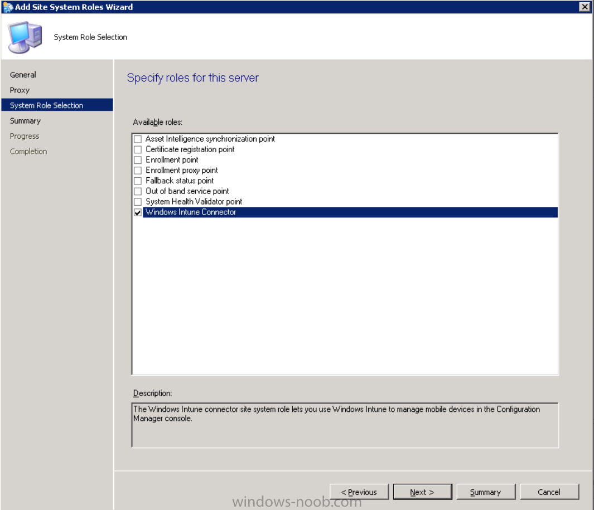Cancel the wizard
This screenshot has height=510, width=594.
pos(549,492)
